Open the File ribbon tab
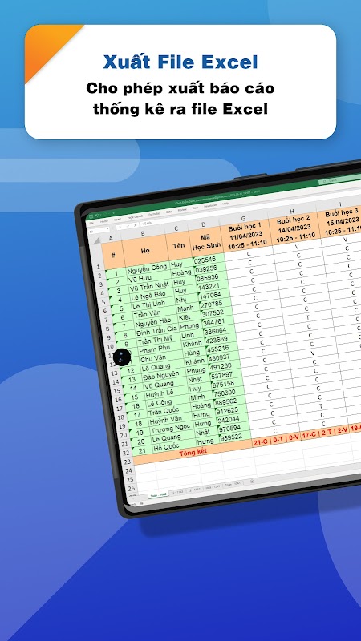The width and height of the screenshot is (361, 641). (x=92, y=223)
